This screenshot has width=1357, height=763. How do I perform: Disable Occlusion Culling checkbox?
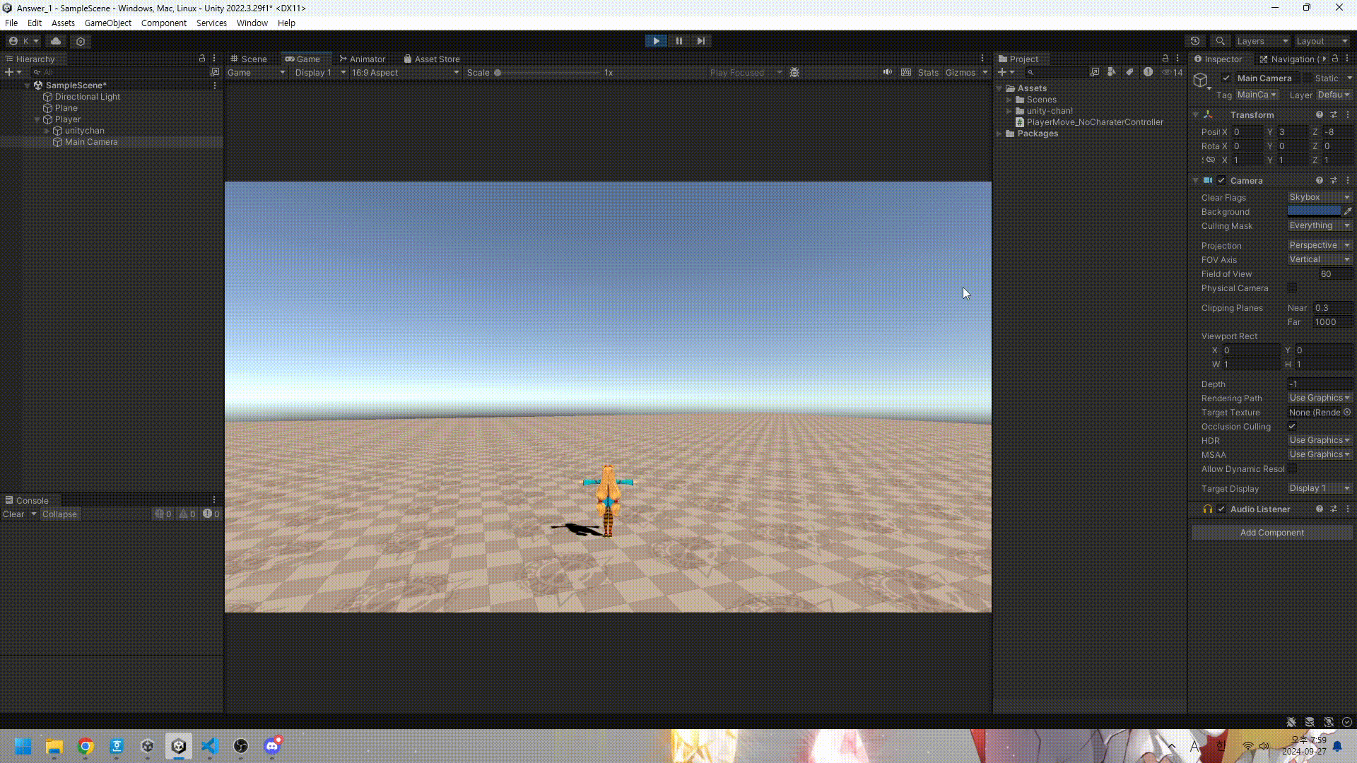(x=1292, y=426)
